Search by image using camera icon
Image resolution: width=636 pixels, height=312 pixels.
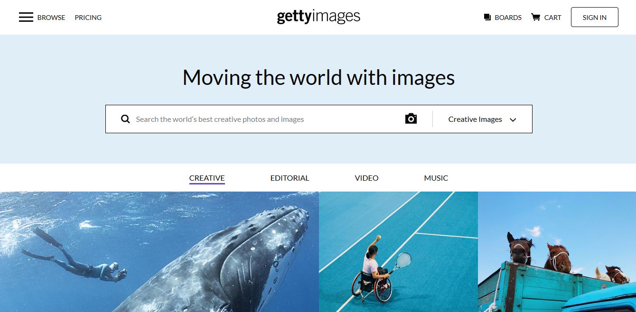(411, 119)
